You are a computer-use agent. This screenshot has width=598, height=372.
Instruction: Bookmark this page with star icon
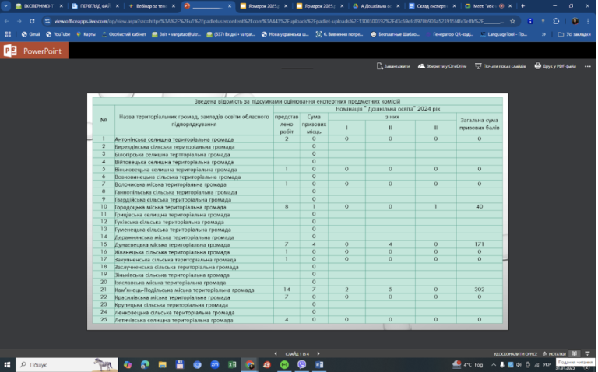[x=512, y=21]
